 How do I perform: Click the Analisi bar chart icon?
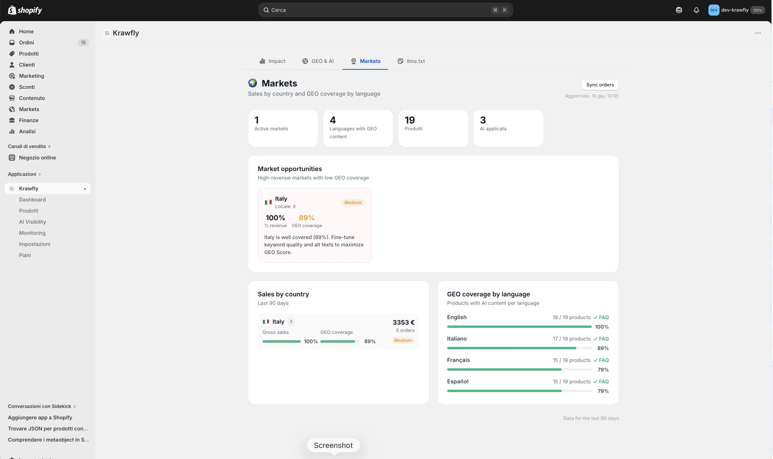click(x=12, y=131)
